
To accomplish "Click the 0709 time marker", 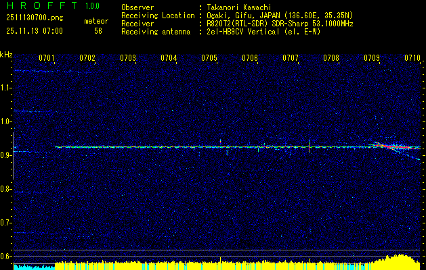I will pos(372,59).
